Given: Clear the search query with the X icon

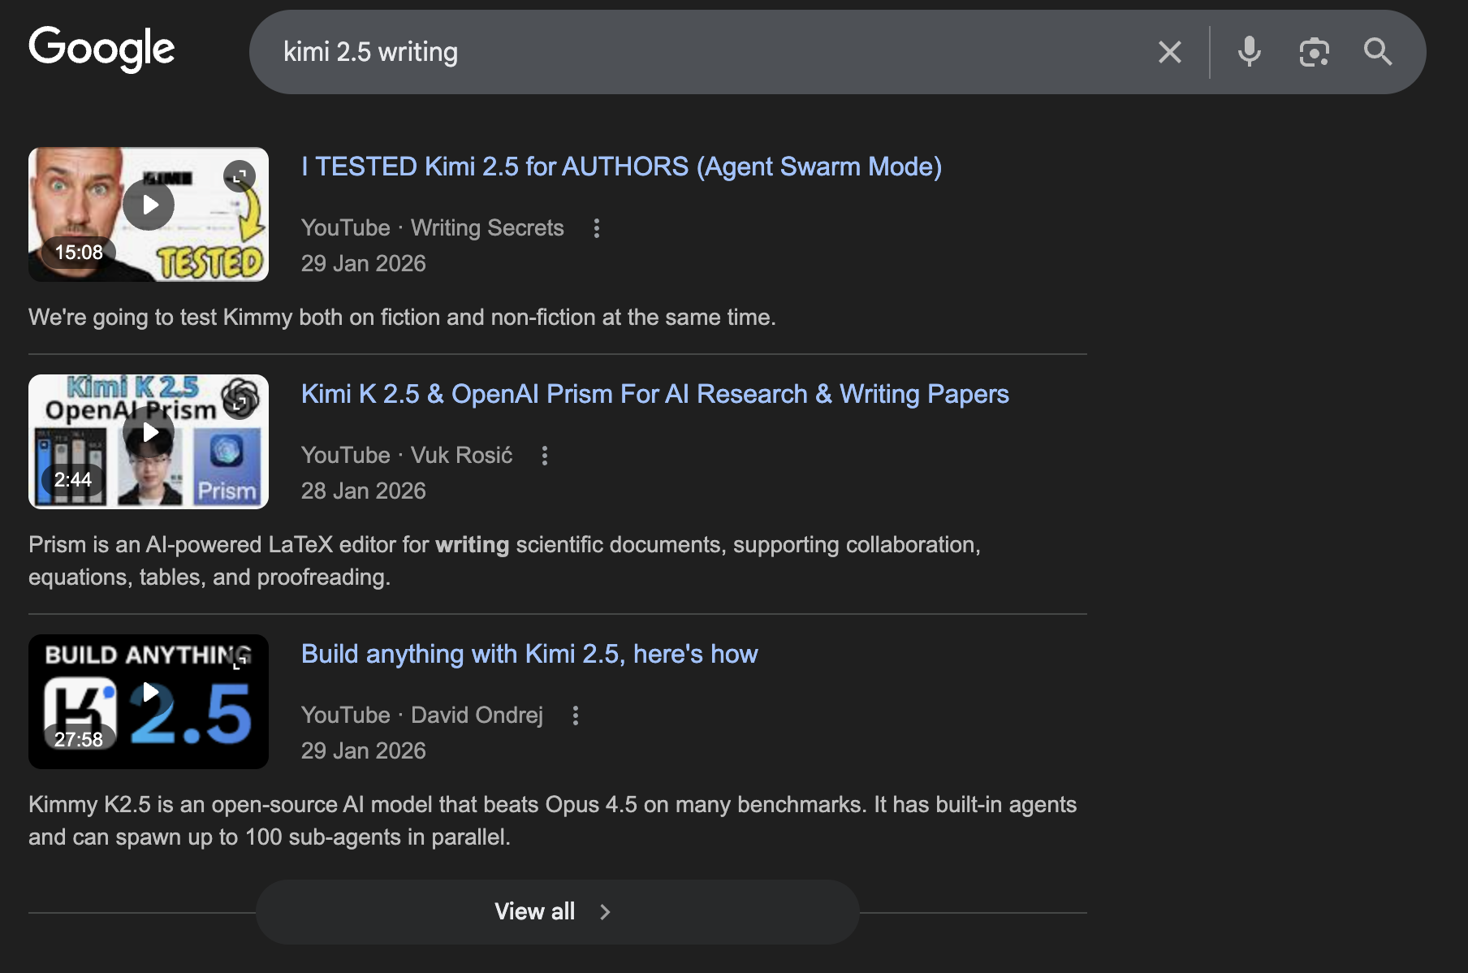Looking at the screenshot, I should [x=1169, y=52].
